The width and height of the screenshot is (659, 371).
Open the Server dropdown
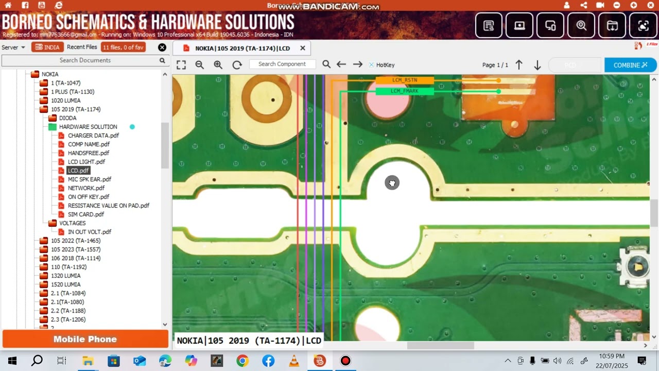[13, 47]
